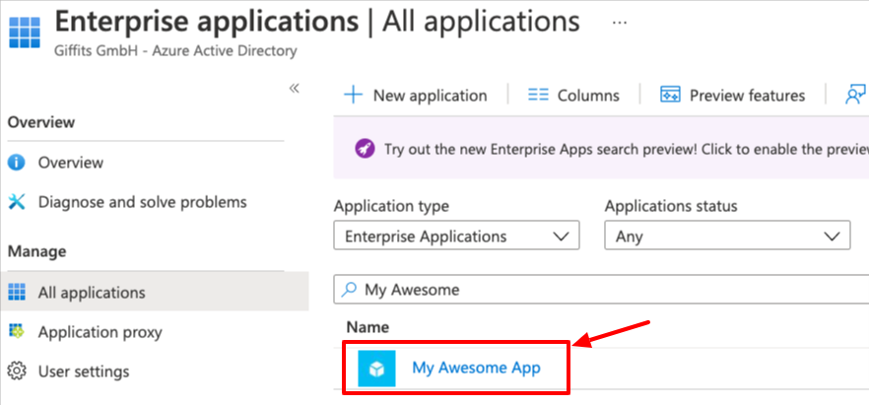Open the Application type dropdown
Image resolution: width=869 pixels, height=405 pixels.
coord(457,236)
